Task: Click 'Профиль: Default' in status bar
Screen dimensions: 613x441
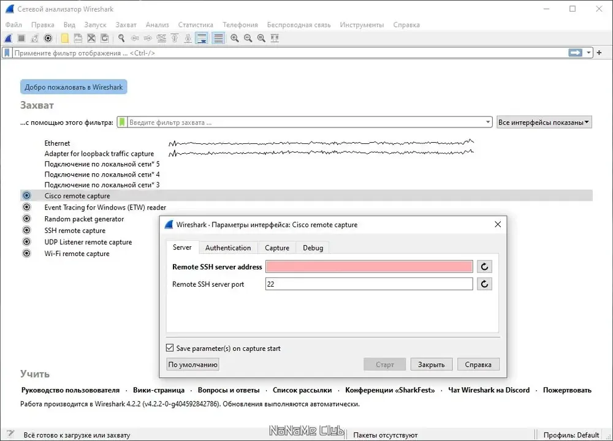Action: click(x=571, y=435)
